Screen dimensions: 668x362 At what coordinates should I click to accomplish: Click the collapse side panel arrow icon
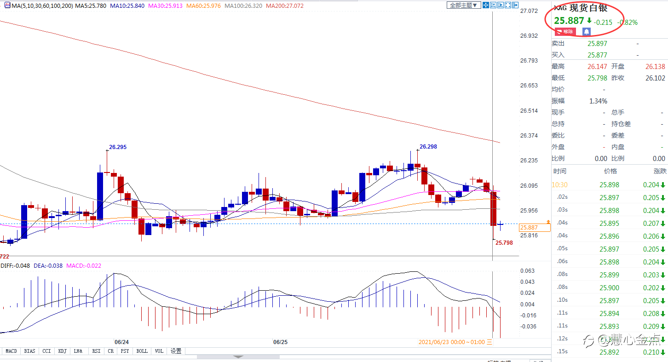[x=515, y=5]
